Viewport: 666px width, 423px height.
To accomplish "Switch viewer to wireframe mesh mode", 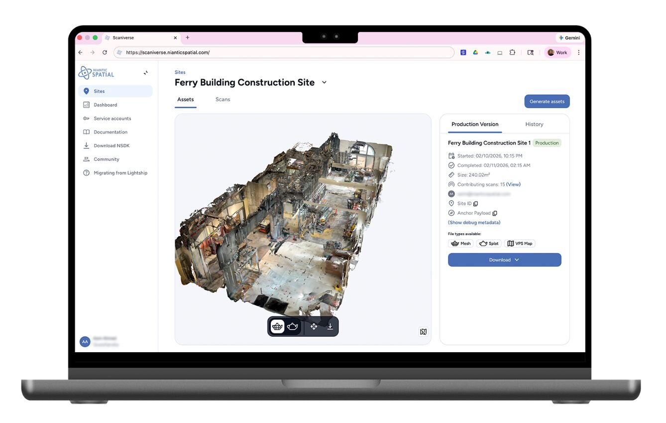I will (x=278, y=326).
